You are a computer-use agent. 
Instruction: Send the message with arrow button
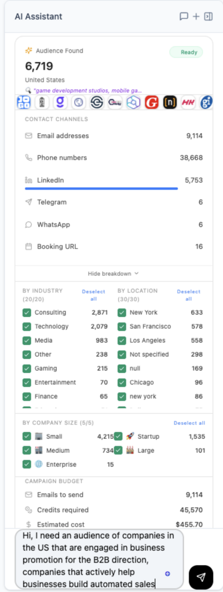pos(201,577)
